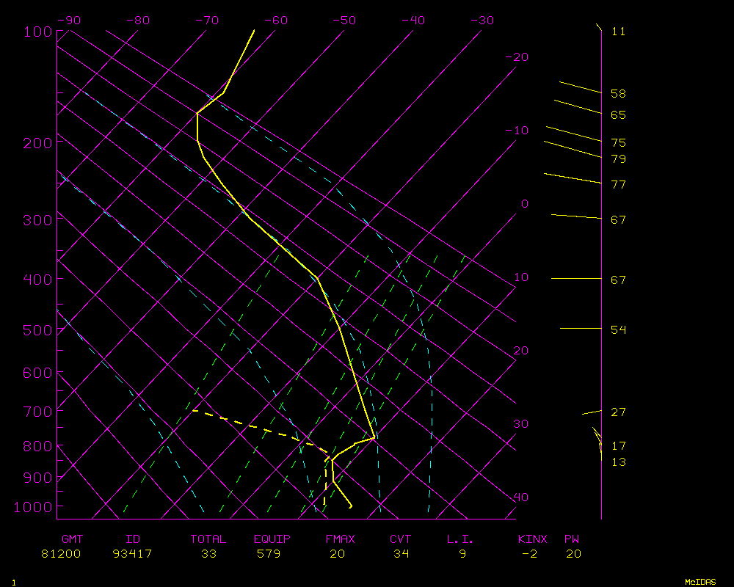Screen dimensions: 734x587
Task: Select the CVT value 34
Action: tap(400, 554)
